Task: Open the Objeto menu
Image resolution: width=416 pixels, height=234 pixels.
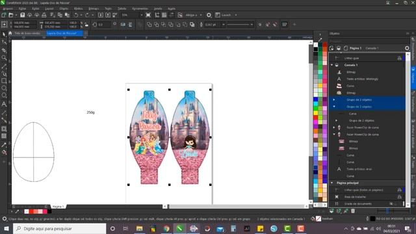Action: (x=64, y=8)
